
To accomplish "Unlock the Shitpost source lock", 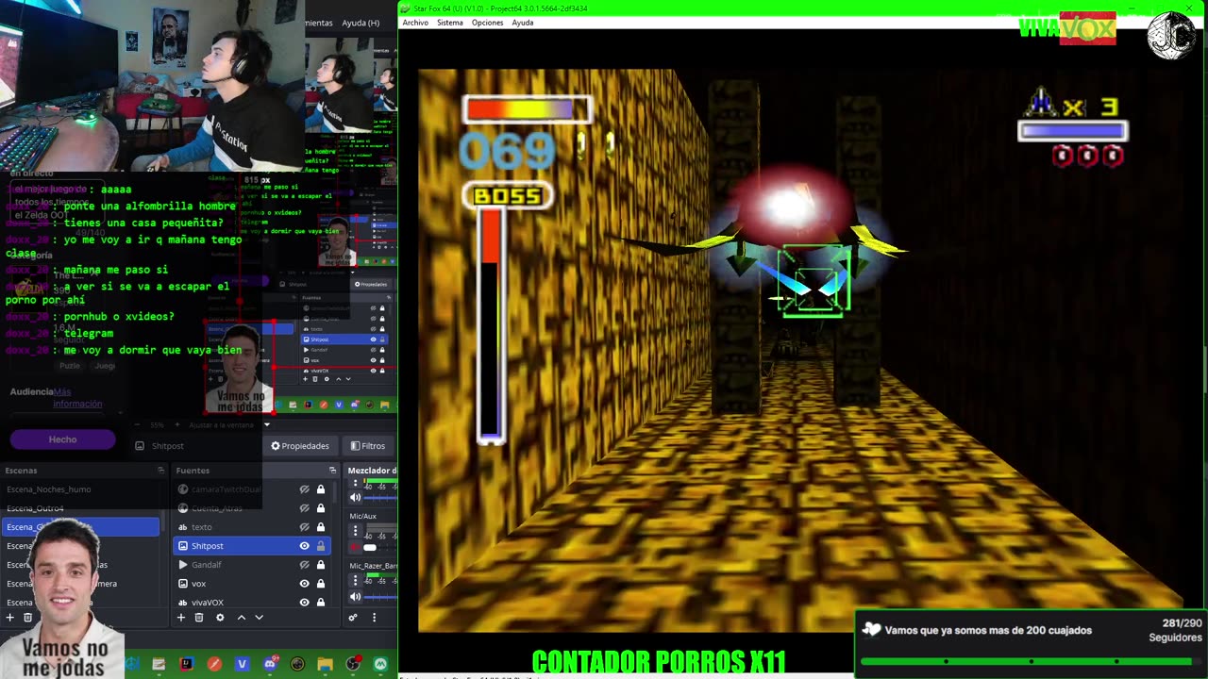I will tap(321, 546).
